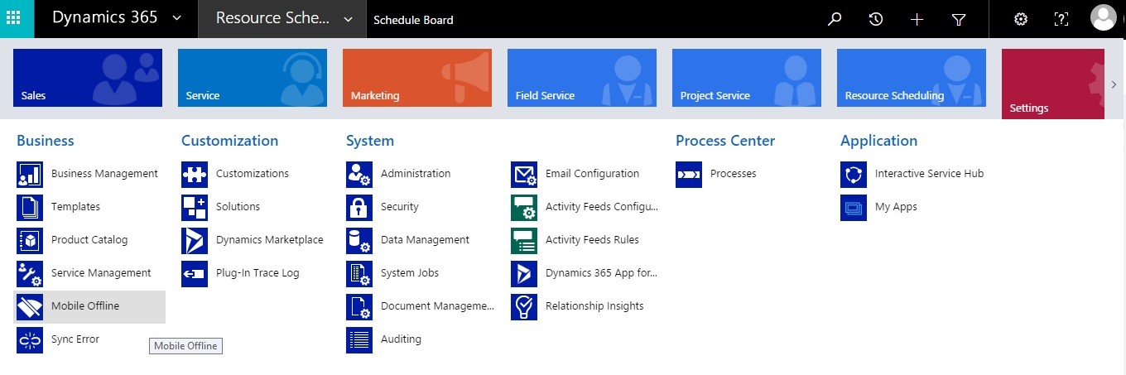Click the plus quick create icon
Viewport: 1126px width, 375px height.
(917, 19)
